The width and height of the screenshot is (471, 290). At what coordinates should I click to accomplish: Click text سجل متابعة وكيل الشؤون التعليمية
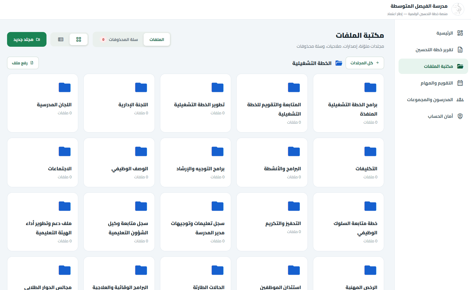coord(128,228)
